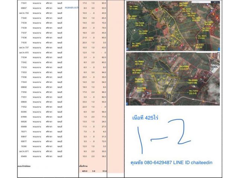238x178 pixels.
Task: Select the blue heading เนื้อที่ 425ไร่
Action: coord(145,118)
